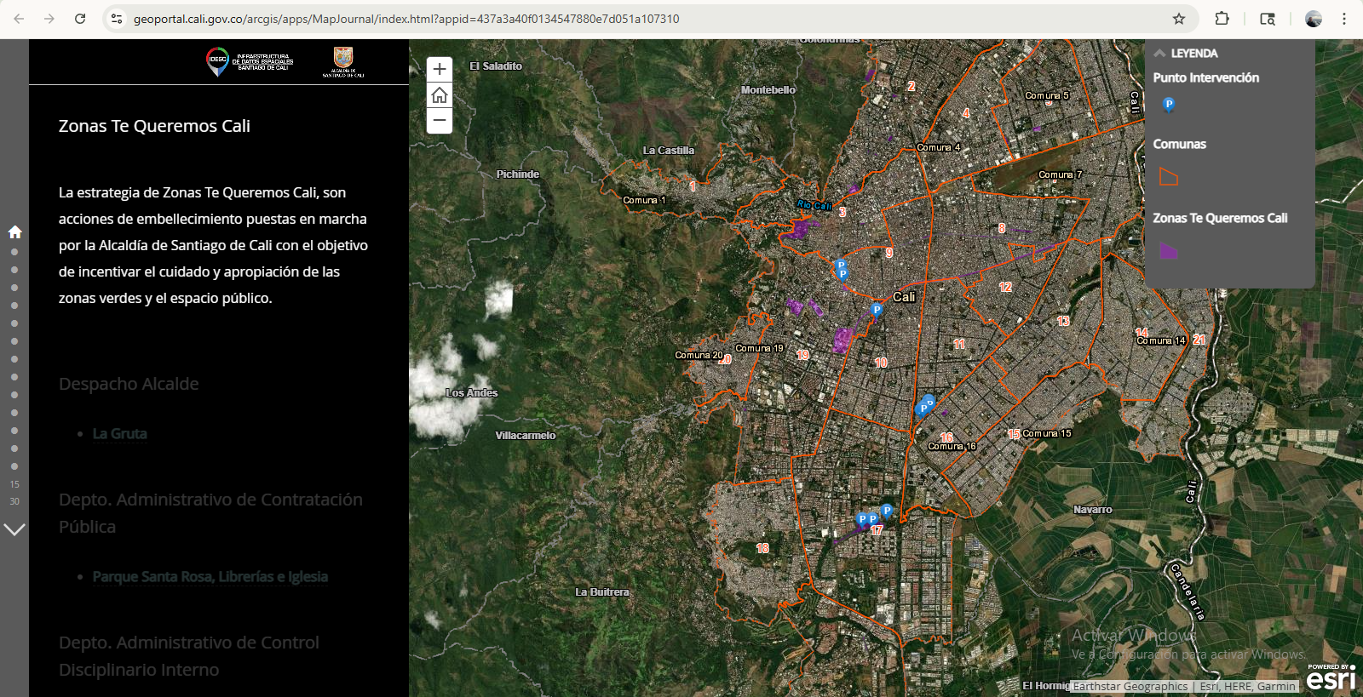Click the home icon in section navigation
Screen dimensions: 1363x697
[x=14, y=232]
